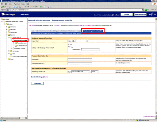
Task: Click the Services folder icon
Action: [x=9, y=30]
